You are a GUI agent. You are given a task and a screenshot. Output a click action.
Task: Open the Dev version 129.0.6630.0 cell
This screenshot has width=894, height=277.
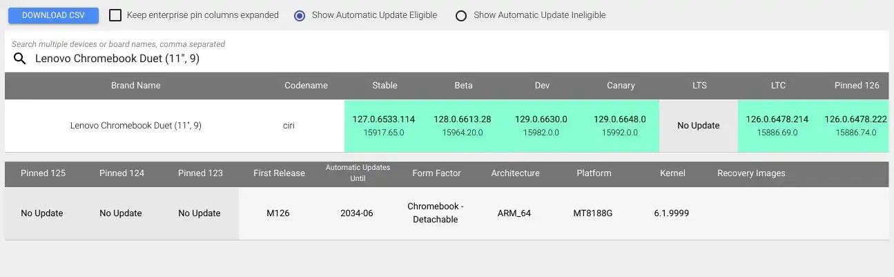click(x=541, y=126)
